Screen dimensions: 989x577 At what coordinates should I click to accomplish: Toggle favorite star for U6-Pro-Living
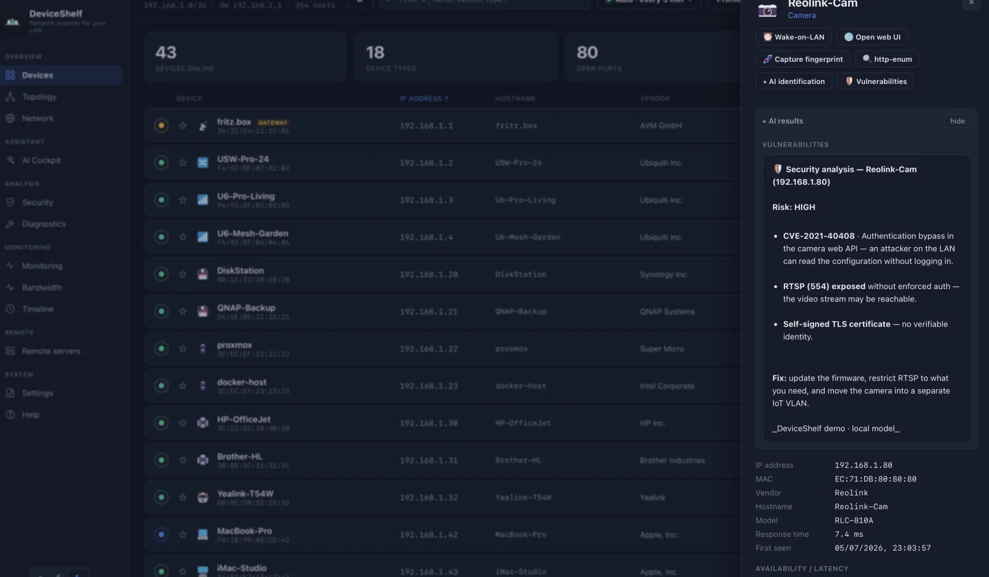(182, 200)
